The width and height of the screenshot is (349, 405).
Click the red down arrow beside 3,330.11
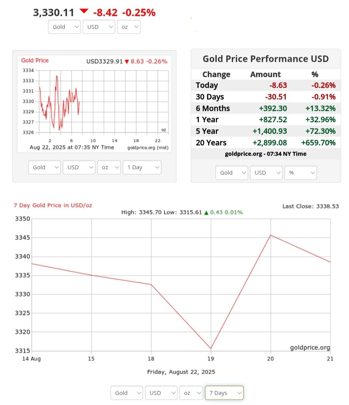(84, 11)
